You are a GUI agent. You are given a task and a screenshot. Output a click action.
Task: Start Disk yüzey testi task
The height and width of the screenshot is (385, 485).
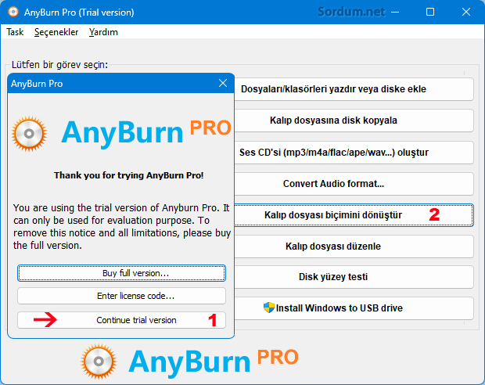click(354, 277)
